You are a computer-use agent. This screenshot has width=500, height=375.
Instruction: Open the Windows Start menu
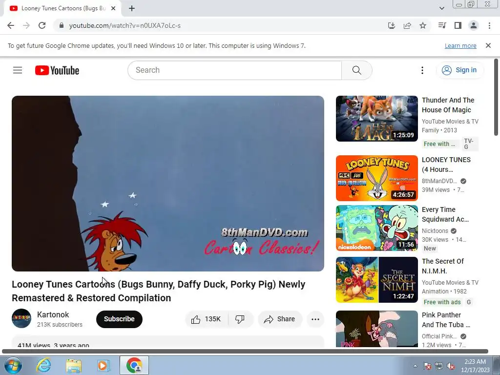tap(13, 365)
